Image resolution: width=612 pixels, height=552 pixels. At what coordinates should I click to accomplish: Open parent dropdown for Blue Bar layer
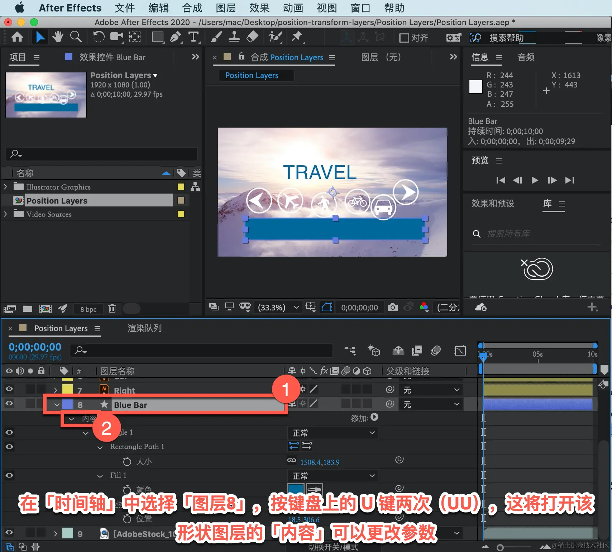(431, 404)
